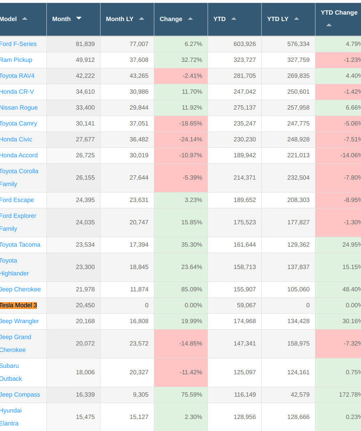Image resolution: width=361 pixels, height=431 pixels.
Task: Open Toyota Tacoma link
Action: [20, 245]
